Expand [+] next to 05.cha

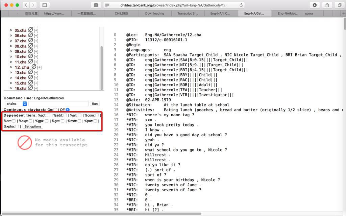pos(36,30)
